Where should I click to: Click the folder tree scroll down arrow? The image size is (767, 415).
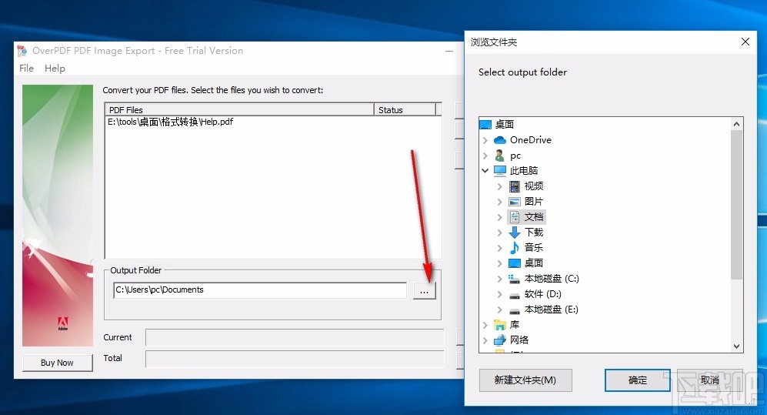click(737, 346)
